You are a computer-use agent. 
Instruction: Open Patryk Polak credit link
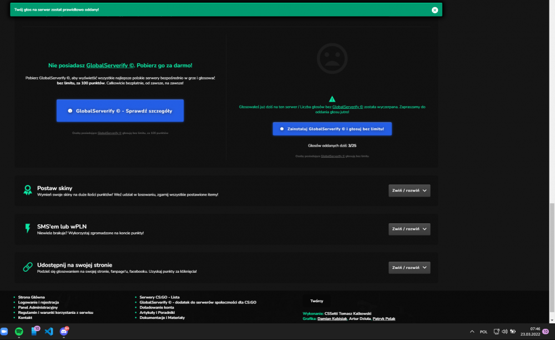tap(384, 319)
